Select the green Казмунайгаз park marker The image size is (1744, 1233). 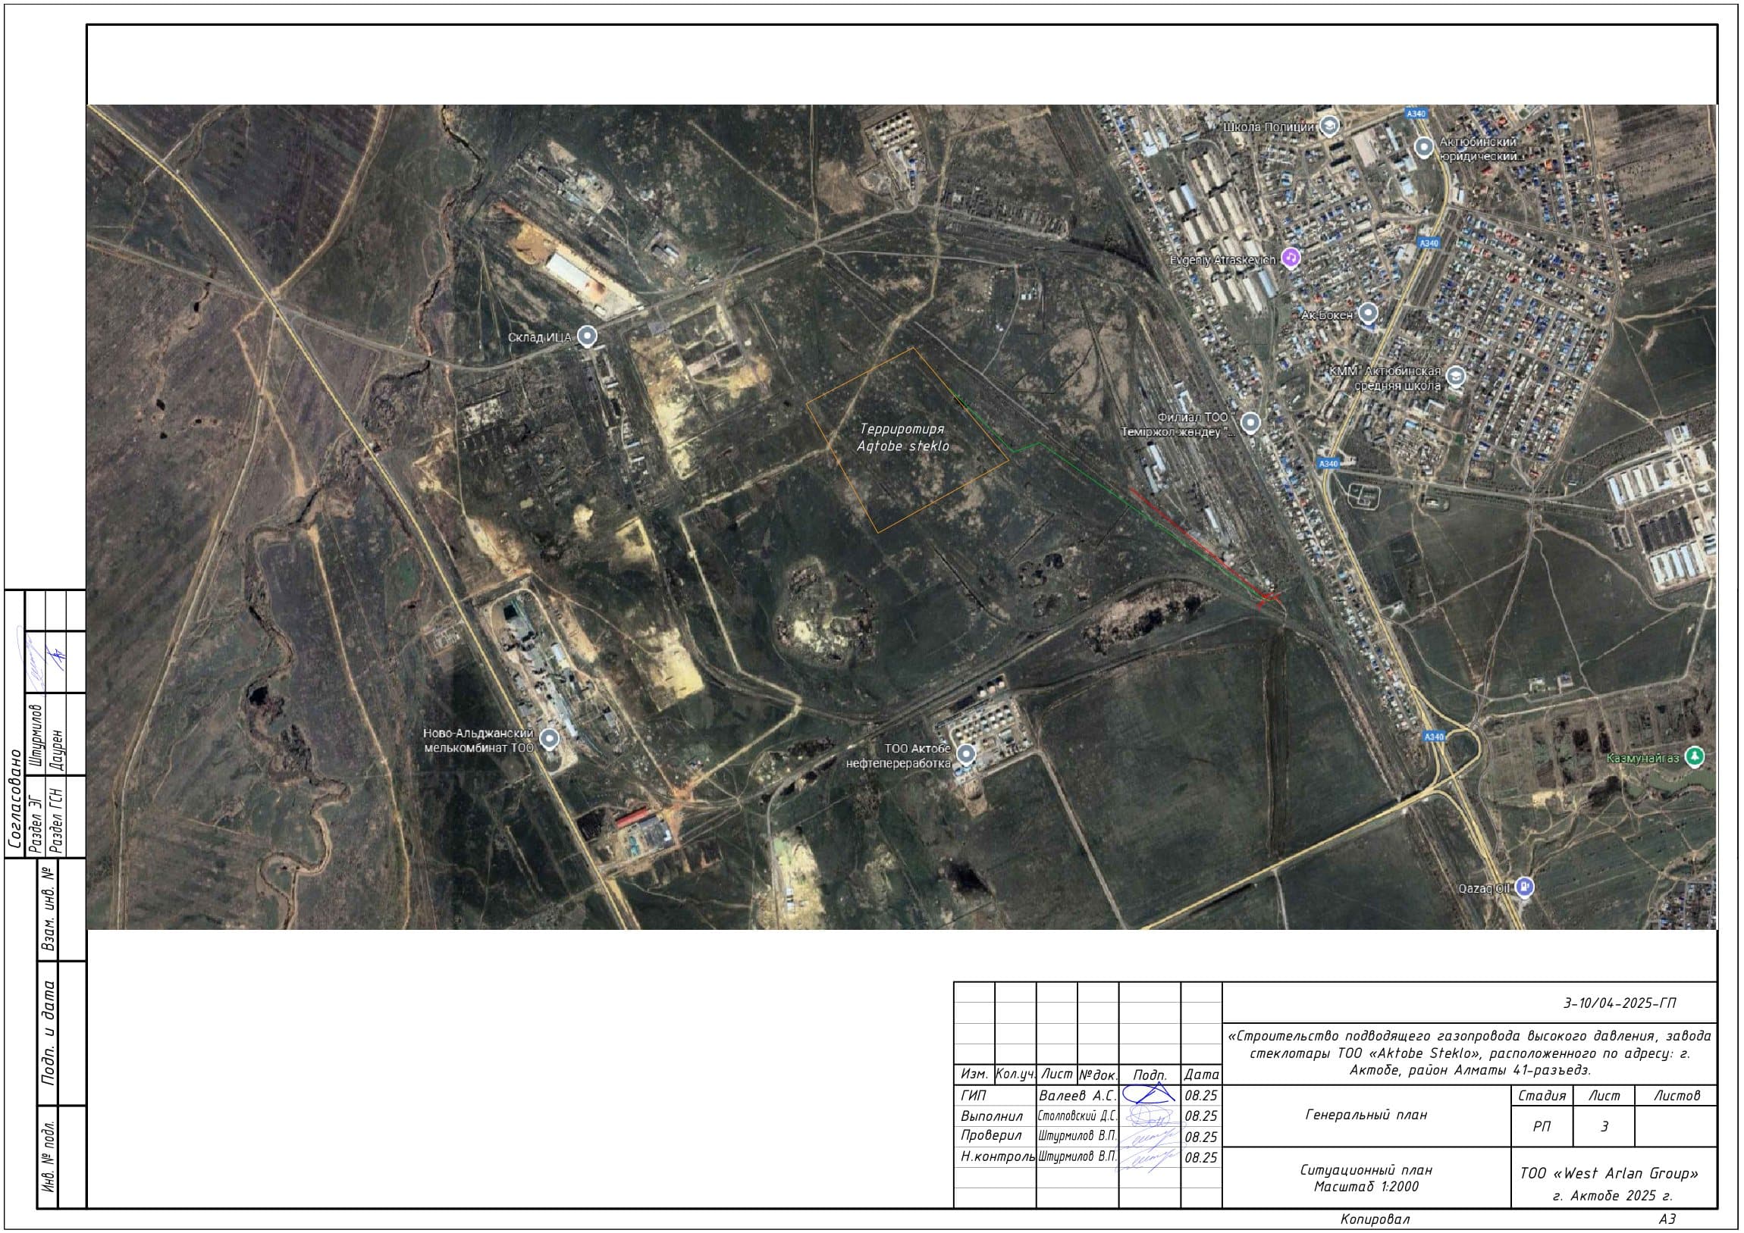(x=1695, y=756)
